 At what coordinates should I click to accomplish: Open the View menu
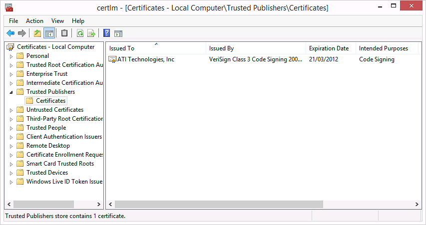57,21
